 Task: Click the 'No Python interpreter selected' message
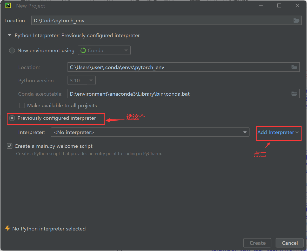49,229
